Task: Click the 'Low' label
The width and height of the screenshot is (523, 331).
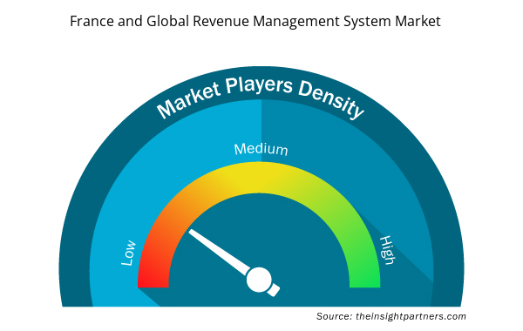Action: [x=129, y=253]
